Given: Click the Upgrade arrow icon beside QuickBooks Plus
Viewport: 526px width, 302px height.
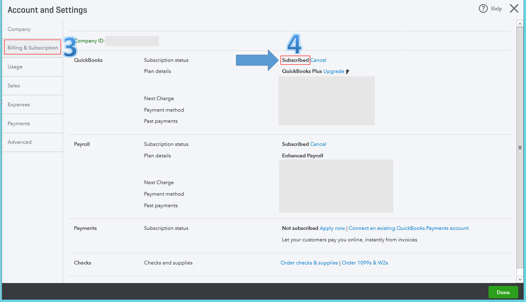Looking at the screenshot, I should coord(347,72).
